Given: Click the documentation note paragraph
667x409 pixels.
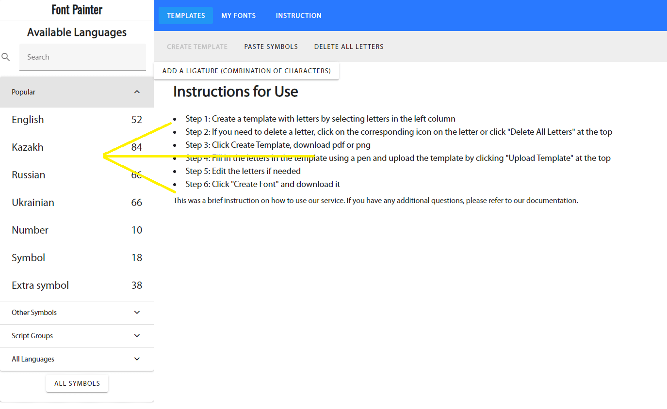Looking at the screenshot, I should 375,200.
